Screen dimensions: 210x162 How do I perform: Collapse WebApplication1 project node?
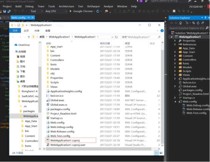[x=171, y=37]
